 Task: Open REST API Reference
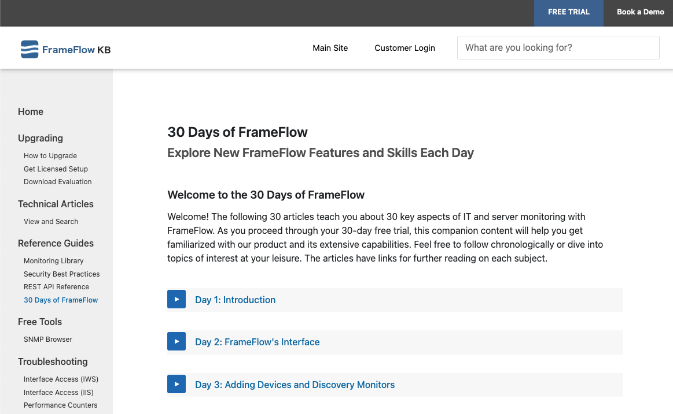point(56,287)
